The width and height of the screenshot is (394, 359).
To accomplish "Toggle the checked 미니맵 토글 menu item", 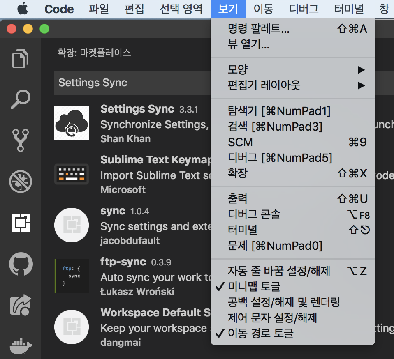I will [293, 286].
